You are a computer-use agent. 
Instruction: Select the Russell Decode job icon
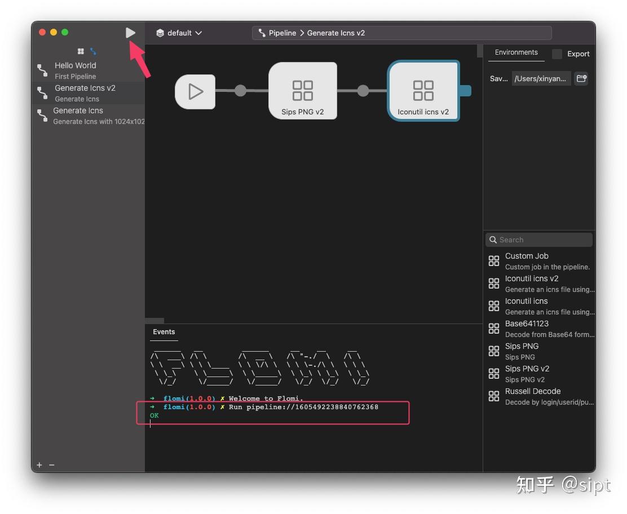pos(494,396)
